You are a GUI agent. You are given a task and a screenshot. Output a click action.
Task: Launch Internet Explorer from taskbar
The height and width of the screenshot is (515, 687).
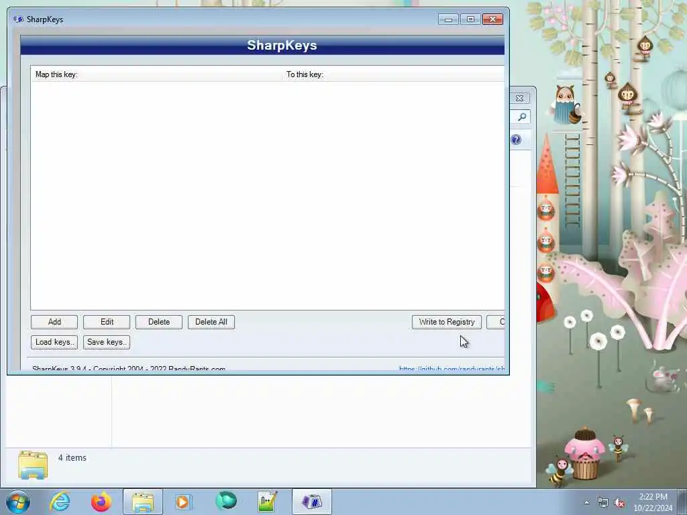coord(60,502)
